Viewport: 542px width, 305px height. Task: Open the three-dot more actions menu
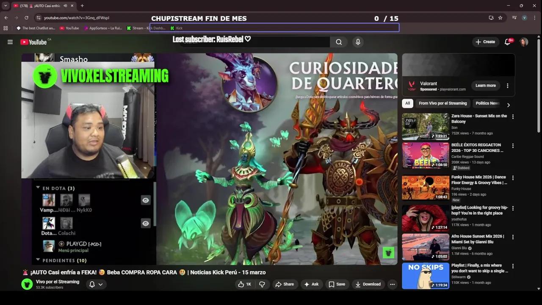(x=393, y=284)
